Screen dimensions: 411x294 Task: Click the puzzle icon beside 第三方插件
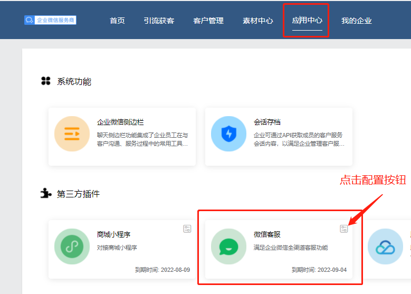[x=46, y=194]
